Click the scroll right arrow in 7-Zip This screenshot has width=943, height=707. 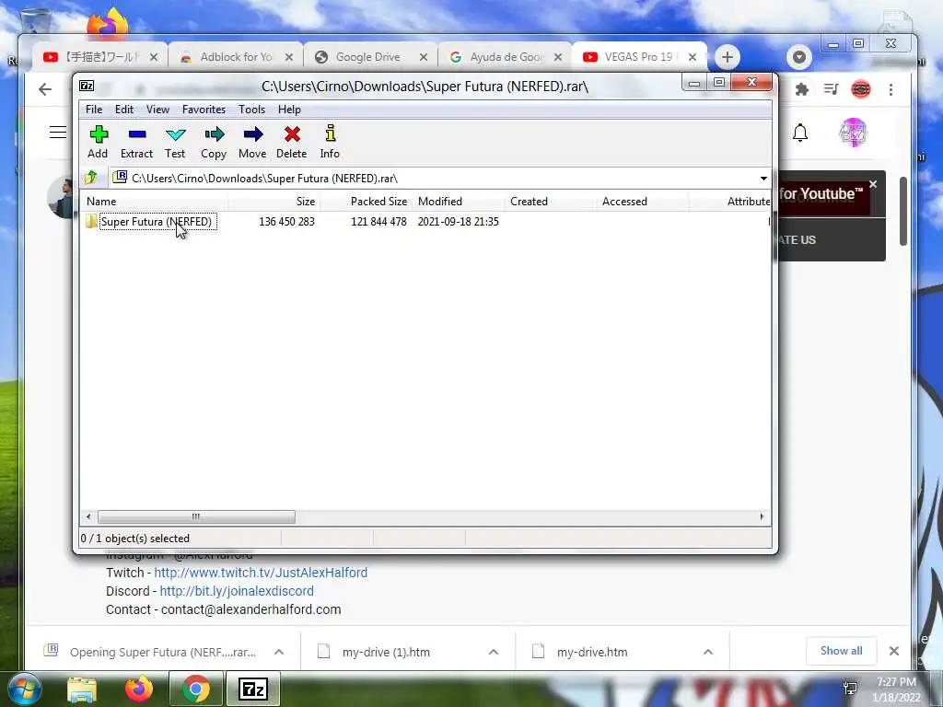coord(762,516)
